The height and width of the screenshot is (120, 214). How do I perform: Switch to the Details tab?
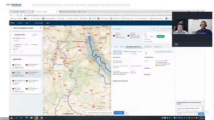click(x=122, y=47)
